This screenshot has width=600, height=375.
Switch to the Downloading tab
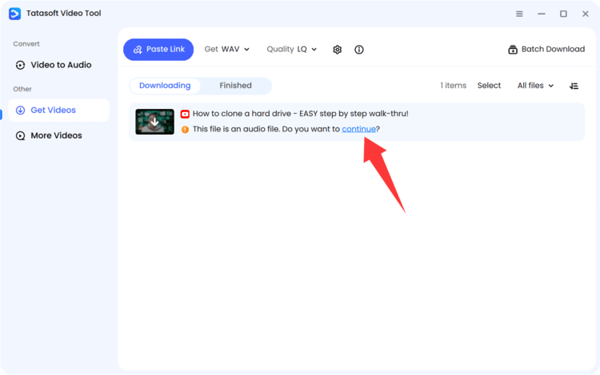pos(165,86)
